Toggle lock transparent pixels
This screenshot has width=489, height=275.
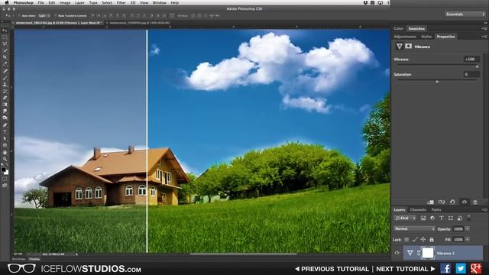[x=406, y=239]
